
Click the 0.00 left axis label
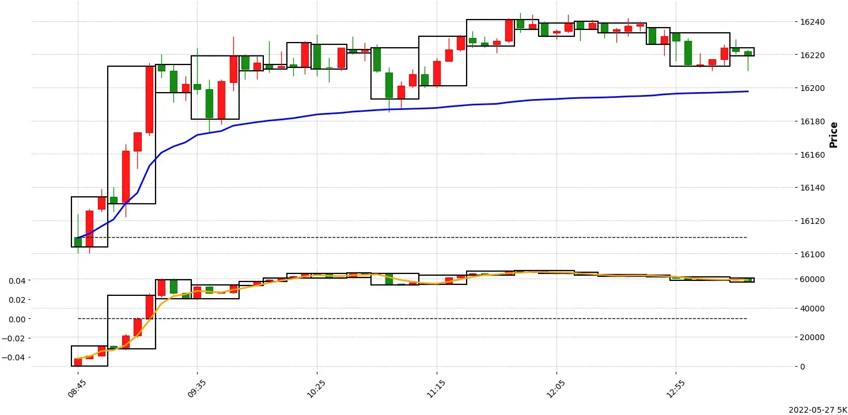pos(17,319)
